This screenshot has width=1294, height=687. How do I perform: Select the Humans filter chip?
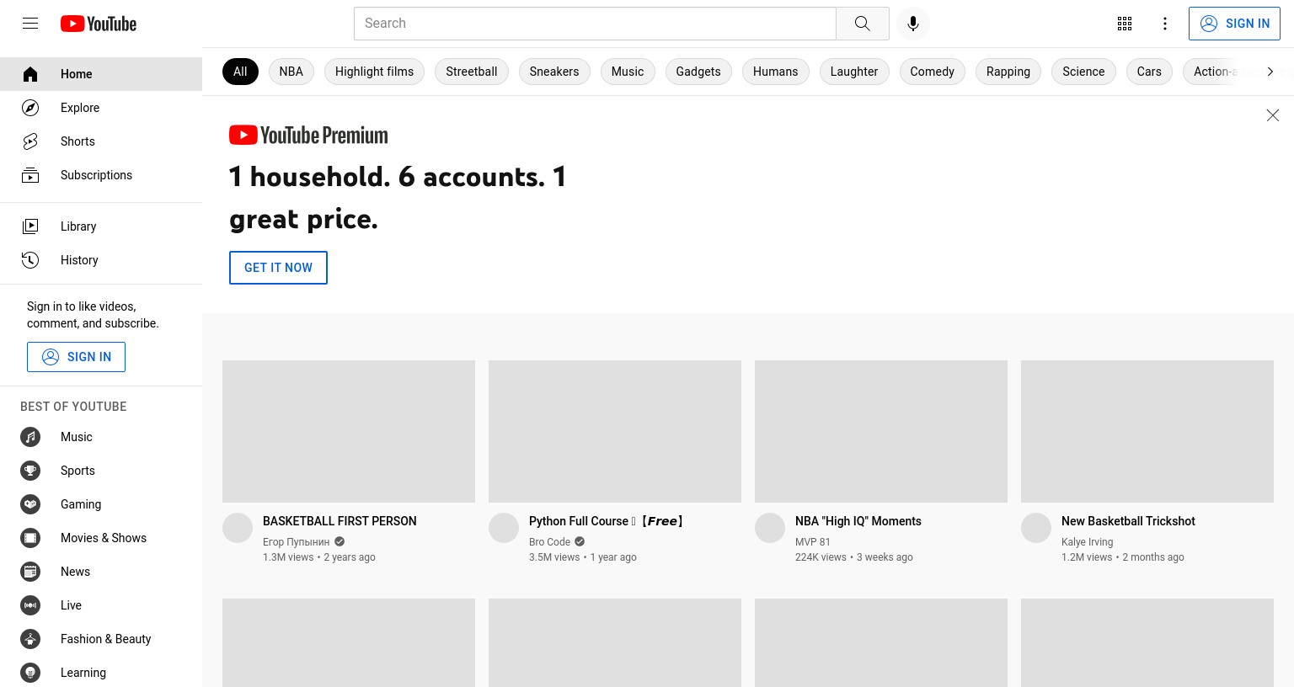point(776,72)
